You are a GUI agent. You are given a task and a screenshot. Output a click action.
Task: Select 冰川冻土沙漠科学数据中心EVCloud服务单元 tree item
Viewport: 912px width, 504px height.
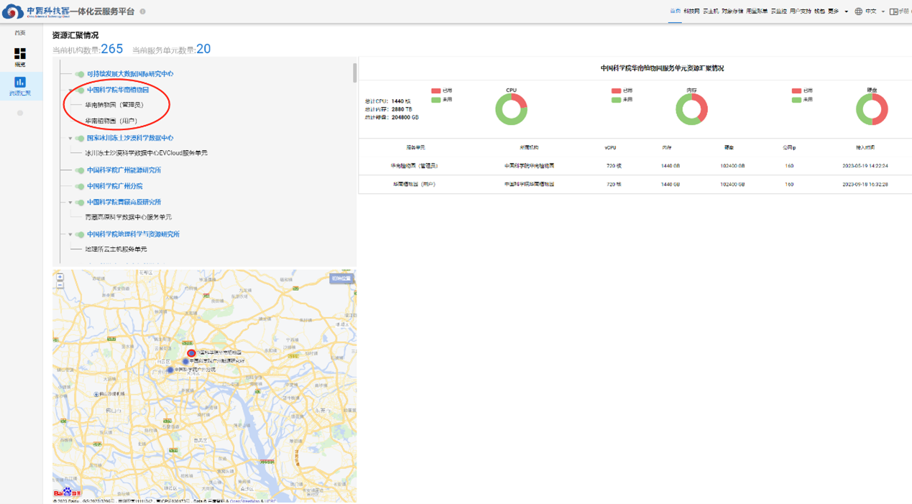147,153
